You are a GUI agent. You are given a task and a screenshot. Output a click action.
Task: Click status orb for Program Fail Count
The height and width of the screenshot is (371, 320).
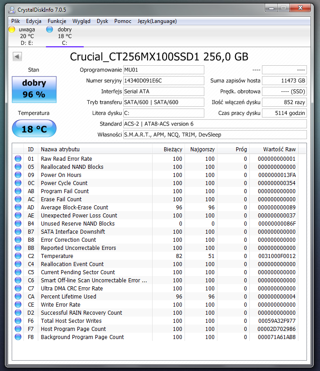(18, 191)
